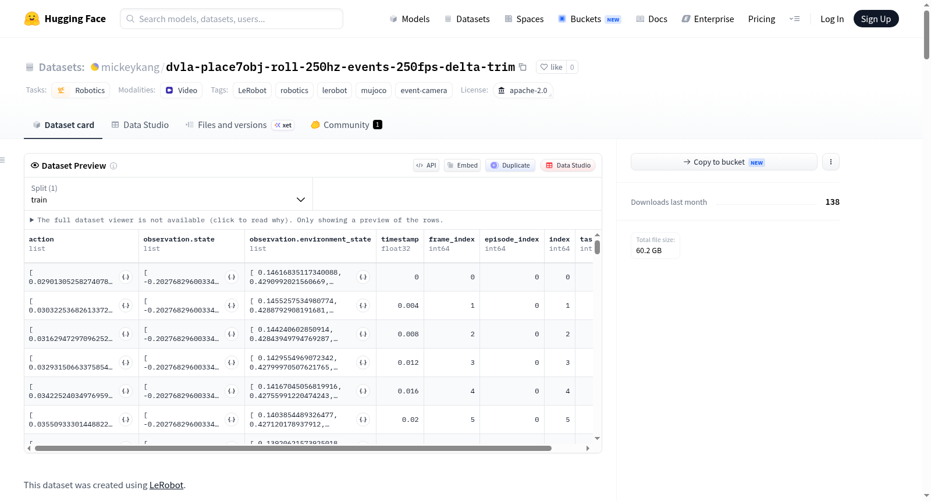
Task: Open the Docs page
Action: click(x=652, y=19)
